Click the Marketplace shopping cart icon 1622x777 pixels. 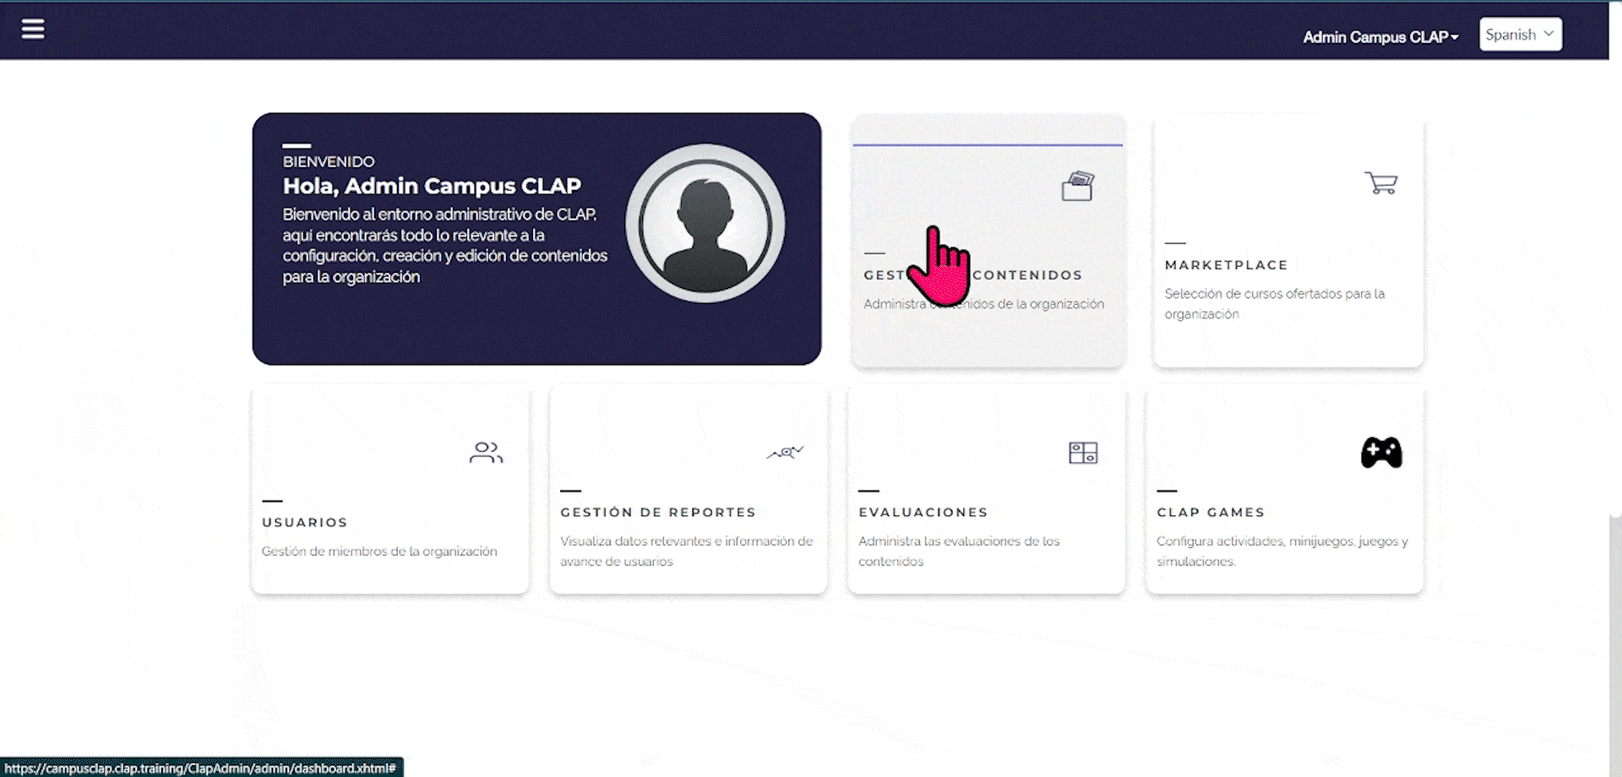(x=1381, y=182)
